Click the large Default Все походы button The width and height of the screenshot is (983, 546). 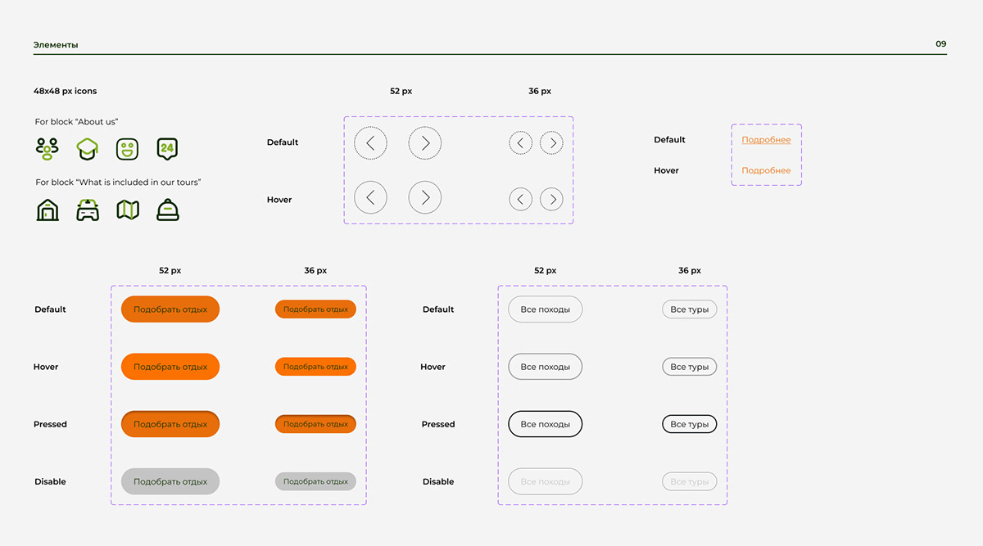tap(545, 309)
